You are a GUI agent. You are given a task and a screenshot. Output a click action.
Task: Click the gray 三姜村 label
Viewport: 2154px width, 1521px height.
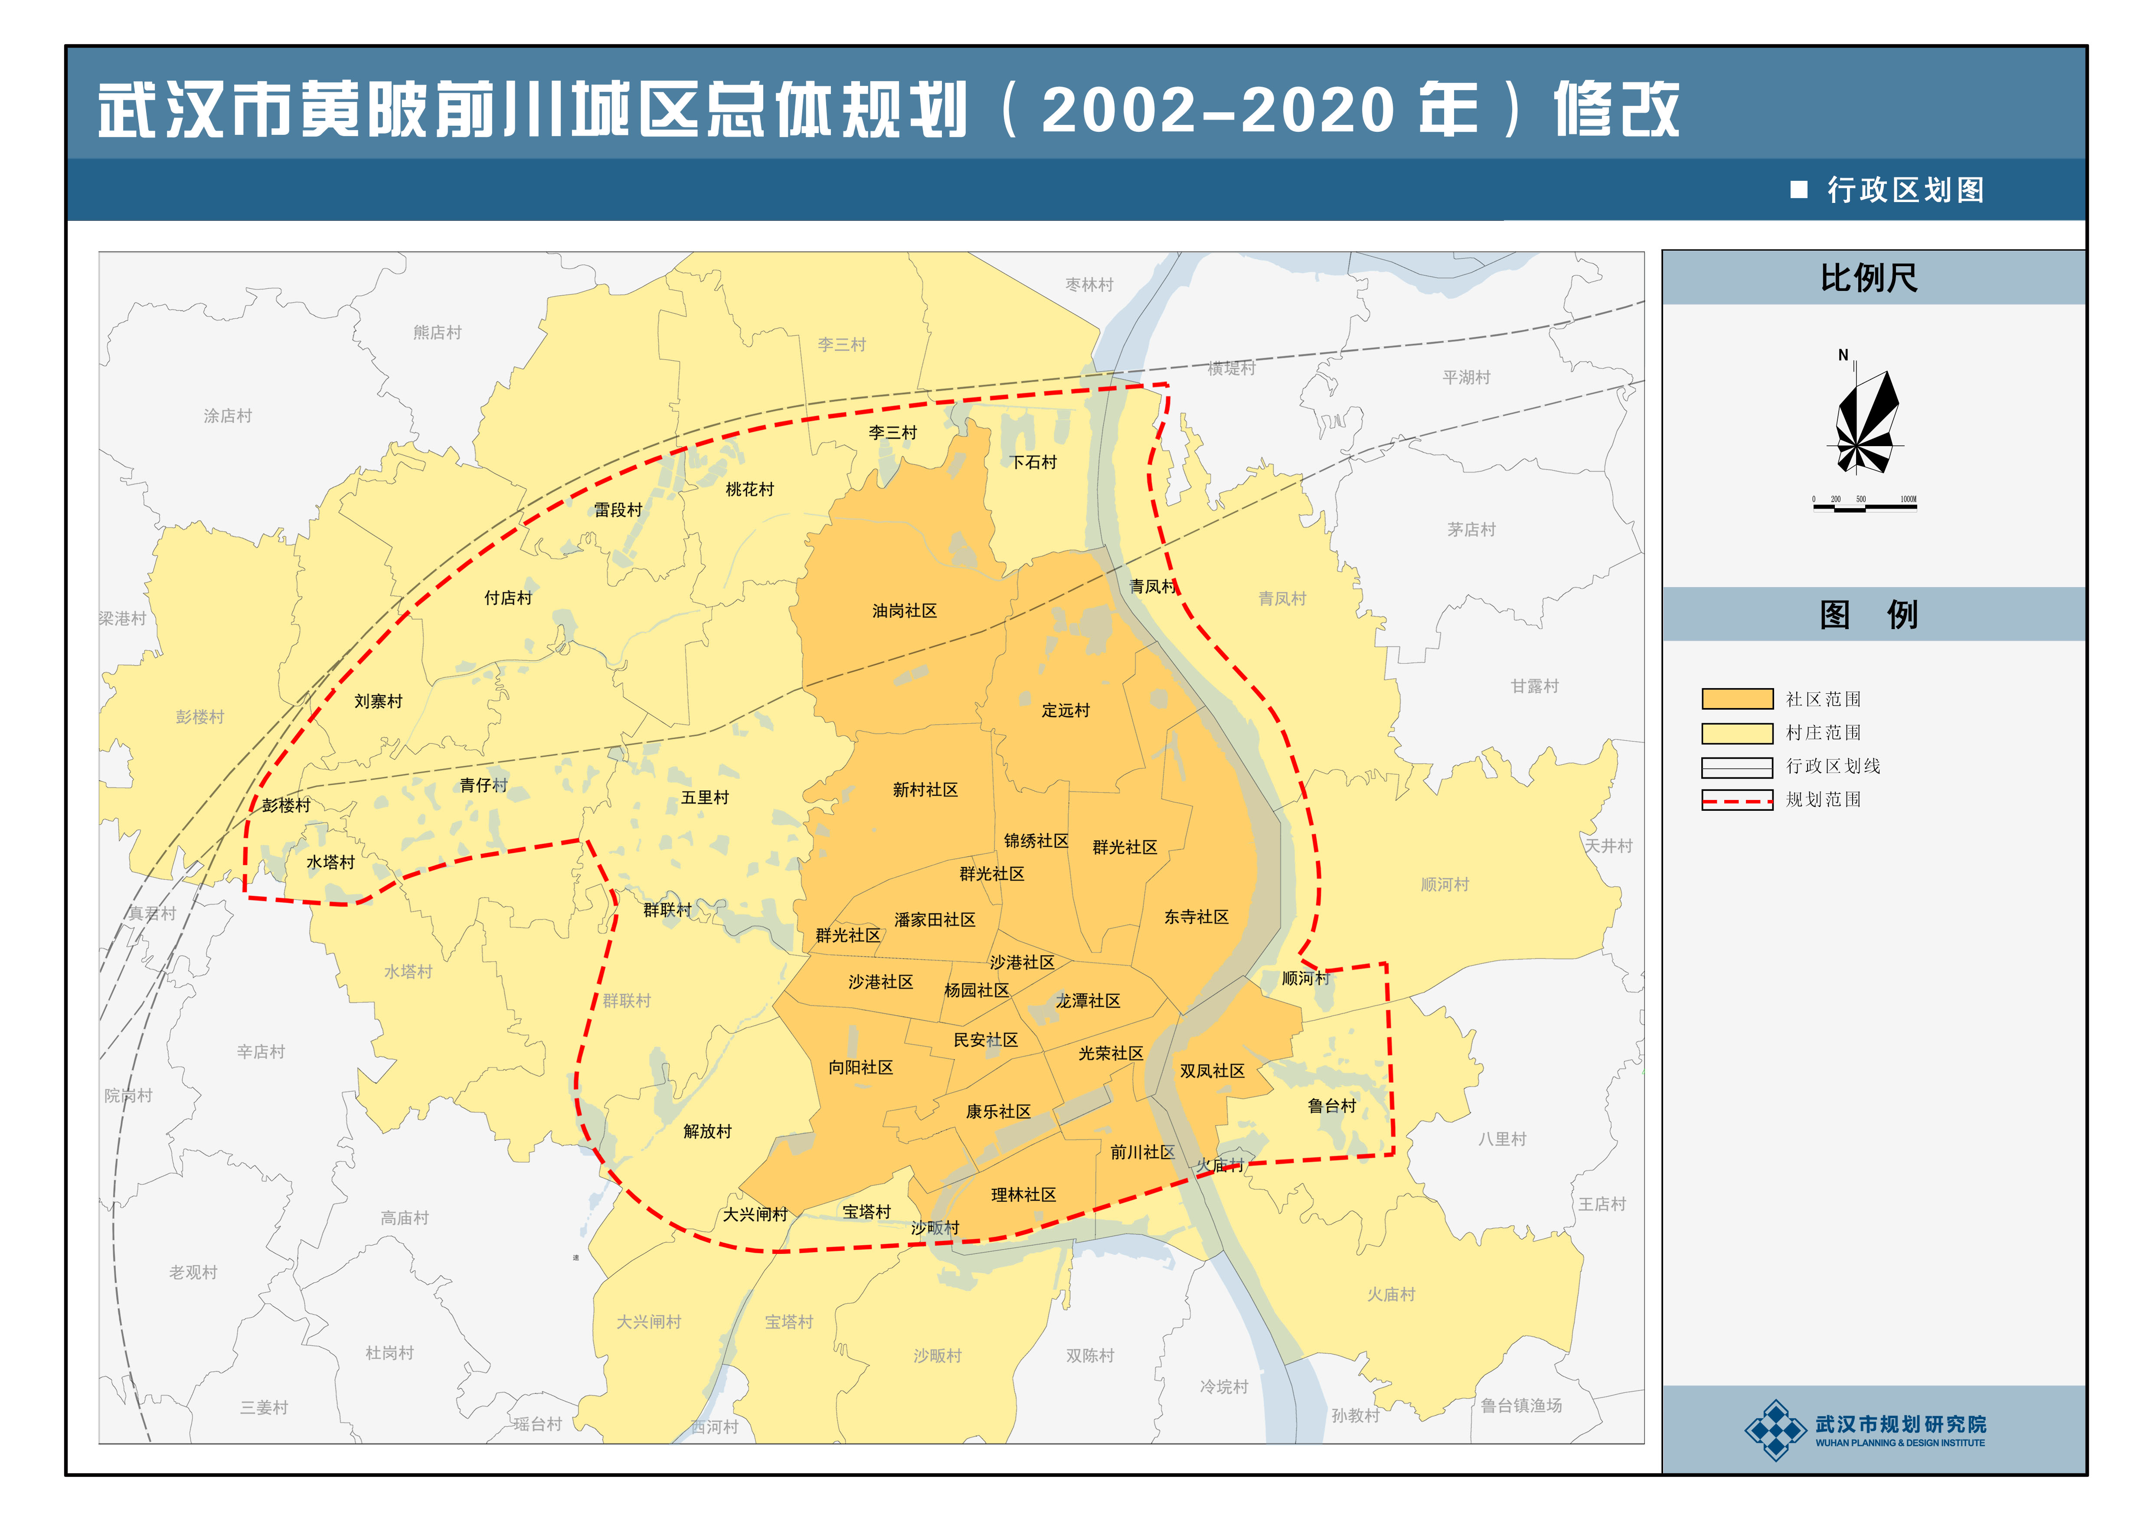click(x=264, y=1407)
